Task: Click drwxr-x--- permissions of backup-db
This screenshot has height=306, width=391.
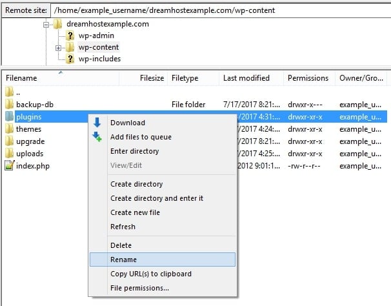Action: (305, 105)
